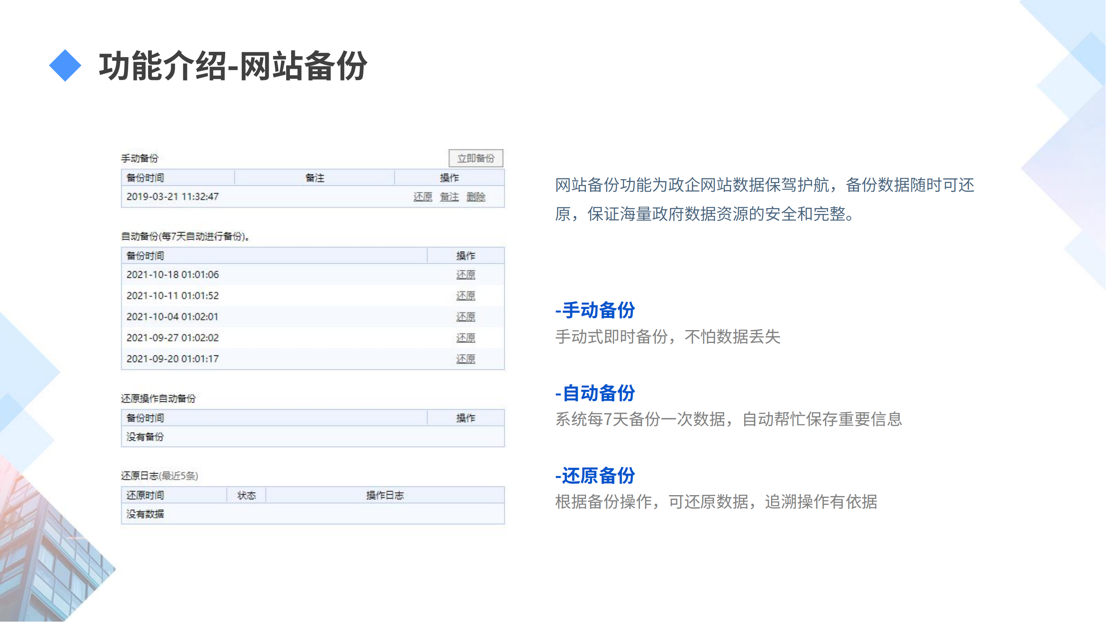The width and height of the screenshot is (1106, 622).
Task: Click the 立即备份 button
Action: pyautogui.click(x=476, y=158)
